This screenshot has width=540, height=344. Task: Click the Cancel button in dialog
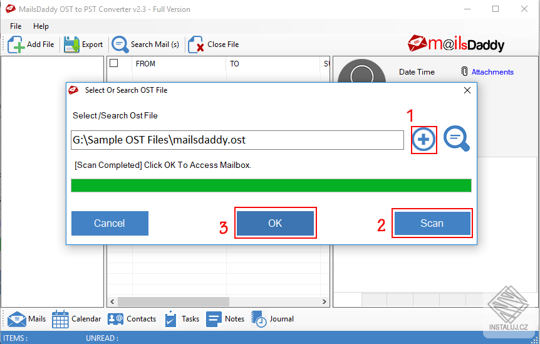pyautogui.click(x=110, y=223)
